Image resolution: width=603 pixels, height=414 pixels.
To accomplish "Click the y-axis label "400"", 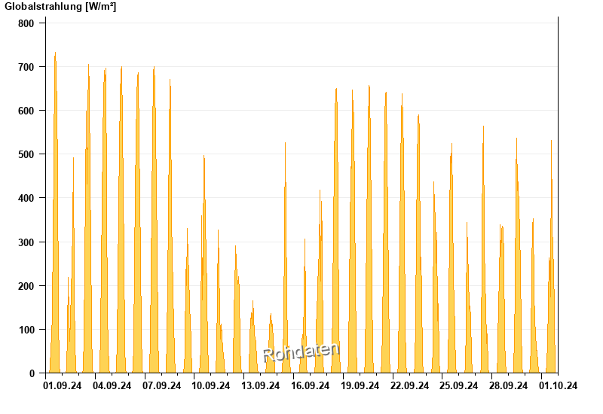I will click(x=26, y=198).
